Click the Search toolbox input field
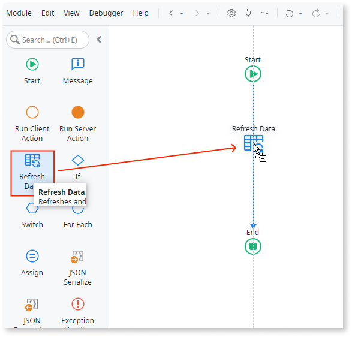This screenshot has width=352, height=337. coord(47,40)
